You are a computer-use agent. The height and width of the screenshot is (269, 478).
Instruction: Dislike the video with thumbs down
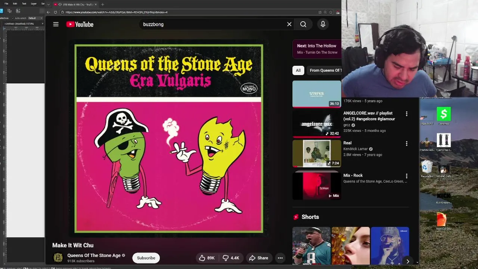tap(231, 258)
